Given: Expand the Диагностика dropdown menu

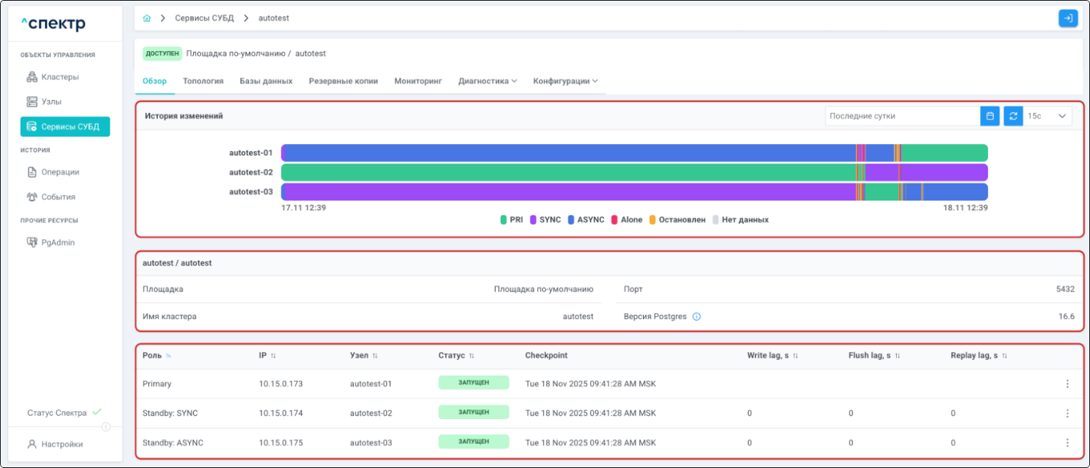Looking at the screenshot, I should pyautogui.click(x=487, y=81).
